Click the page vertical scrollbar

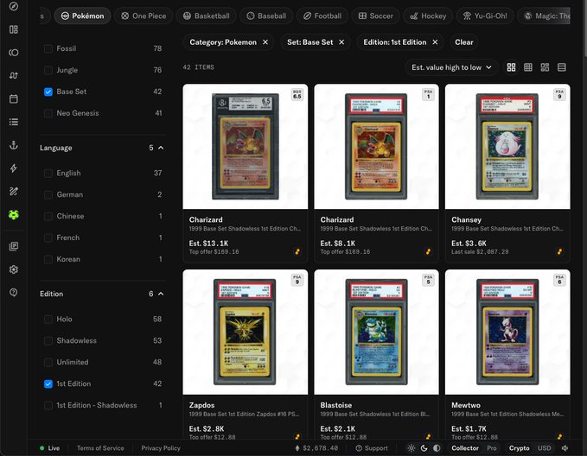click(584, 28)
